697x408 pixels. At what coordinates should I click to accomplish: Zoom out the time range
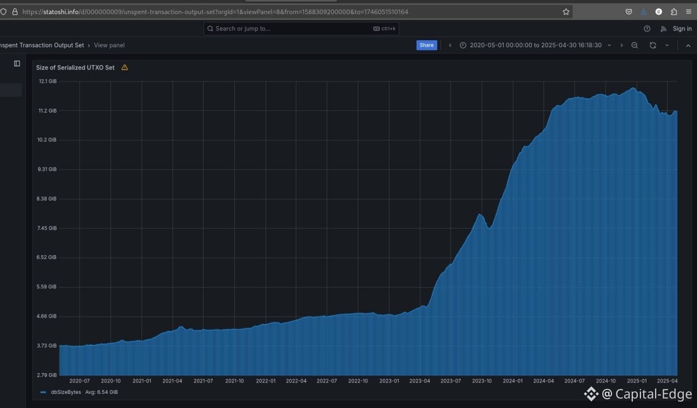(x=634, y=45)
